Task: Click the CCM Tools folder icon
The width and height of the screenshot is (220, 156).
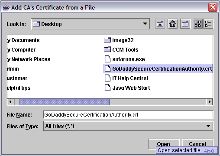Action: (107, 49)
